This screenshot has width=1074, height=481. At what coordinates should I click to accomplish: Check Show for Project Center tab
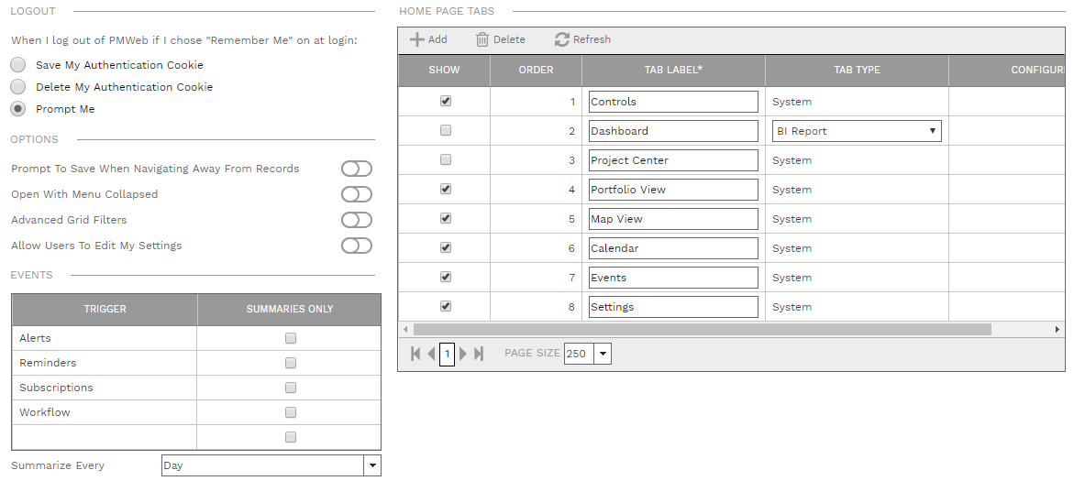445,159
